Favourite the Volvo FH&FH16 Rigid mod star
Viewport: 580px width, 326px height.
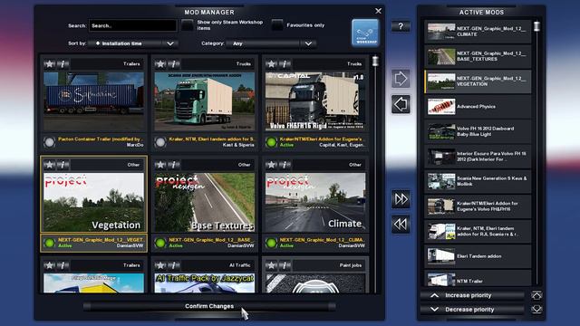tap(271, 64)
